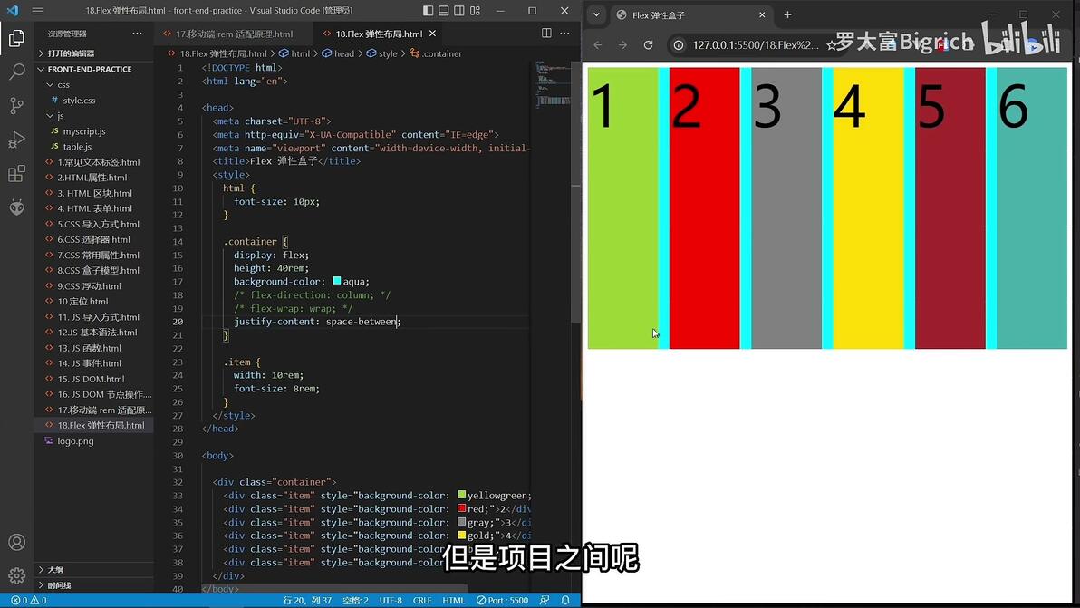
Task: Click Live Server Port: 5500 status item
Action: 502,601
